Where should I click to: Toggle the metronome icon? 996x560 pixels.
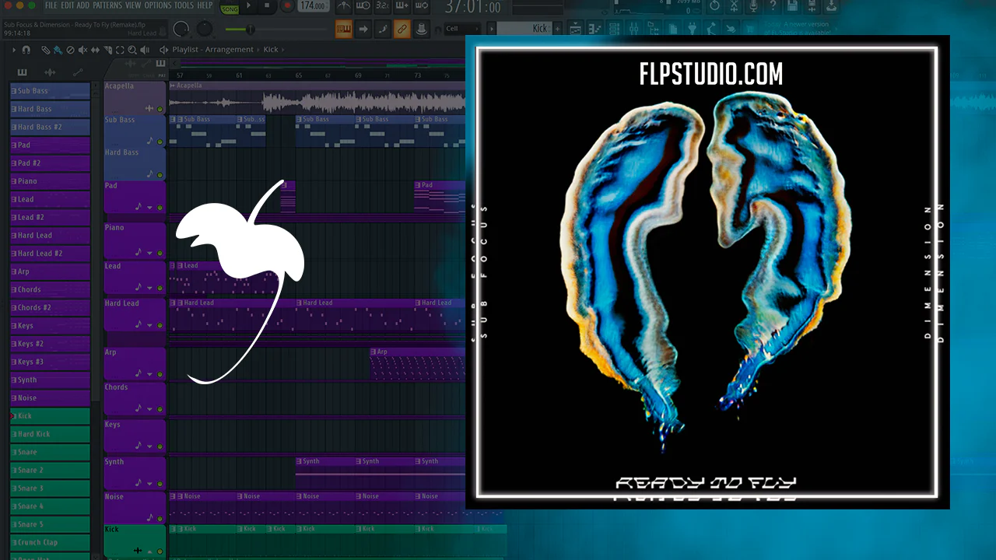coord(343,6)
